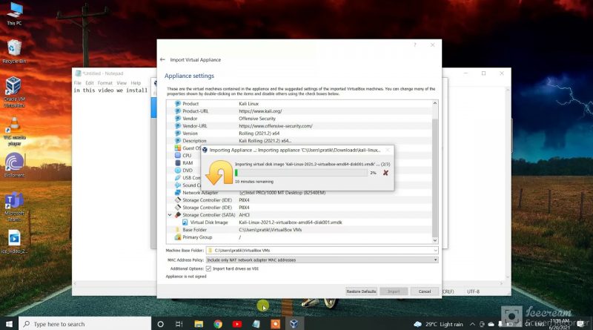Select the first Storage Controller (IDE) row
The width and height of the screenshot is (593, 330).
[x=299, y=200]
